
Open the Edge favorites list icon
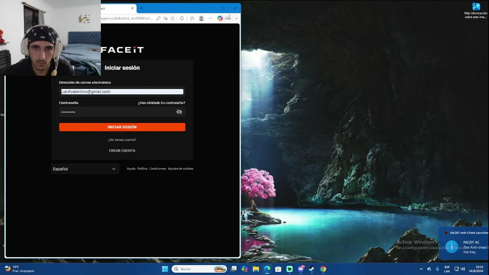click(x=192, y=18)
